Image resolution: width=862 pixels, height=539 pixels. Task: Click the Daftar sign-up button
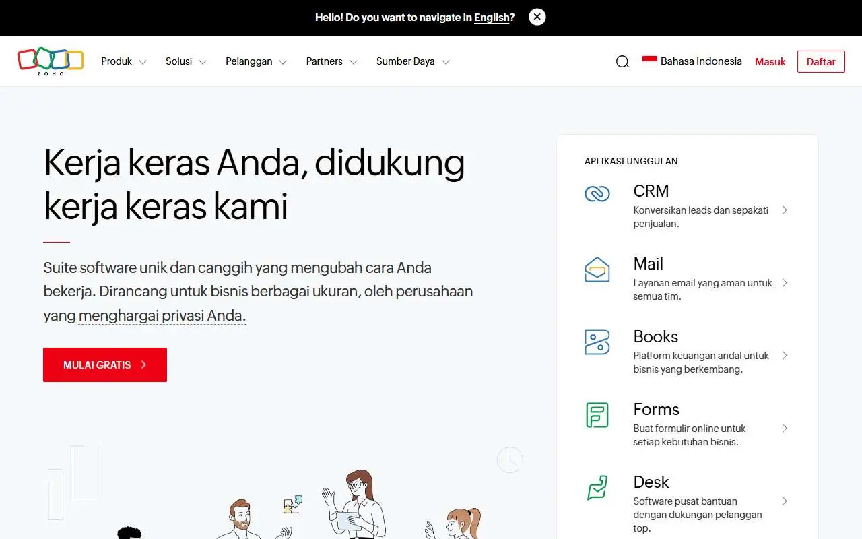(x=821, y=61)
